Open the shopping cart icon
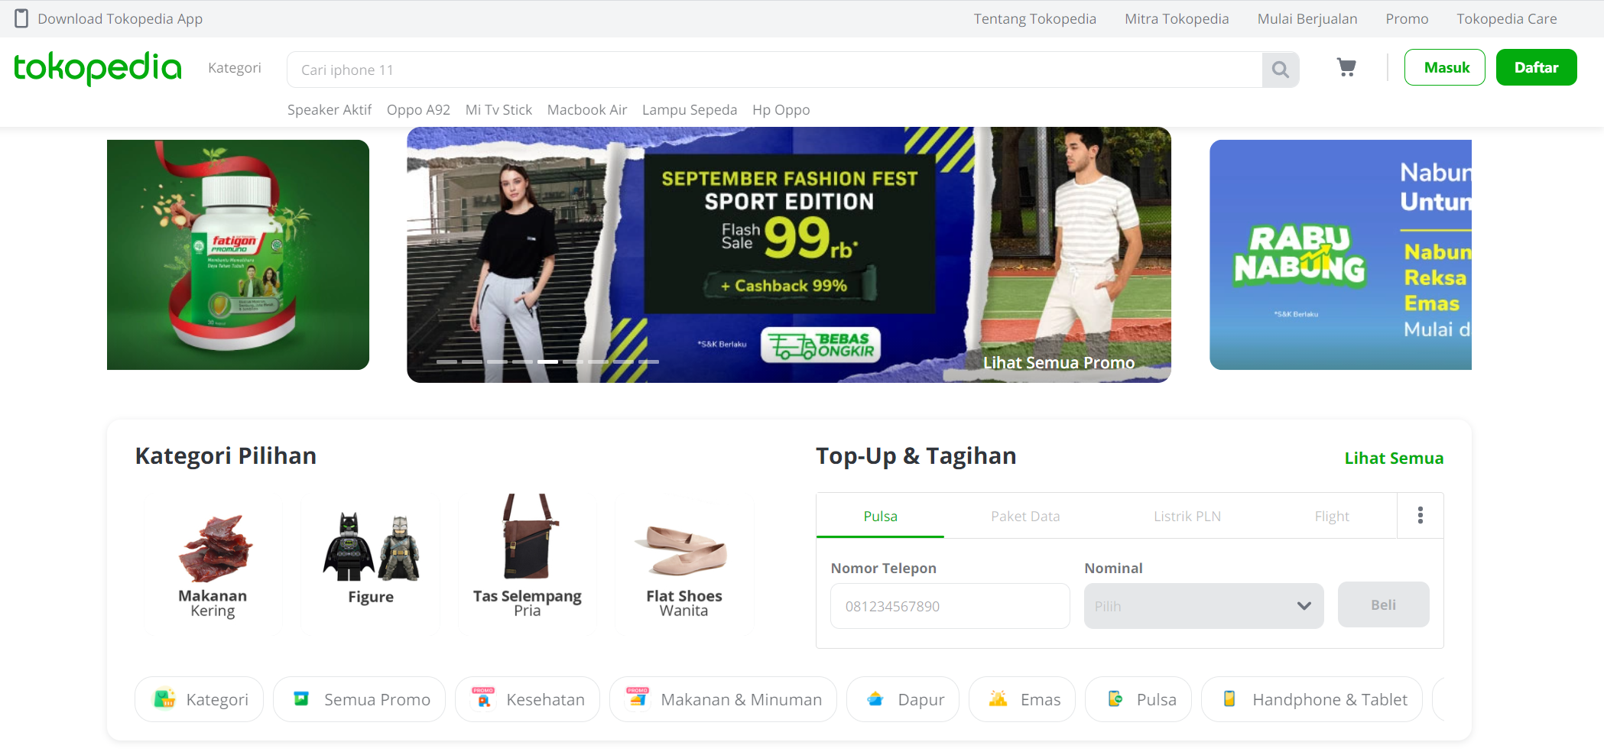The height and width of the screenshot is (755, 1604). (x=1346, y=68)
